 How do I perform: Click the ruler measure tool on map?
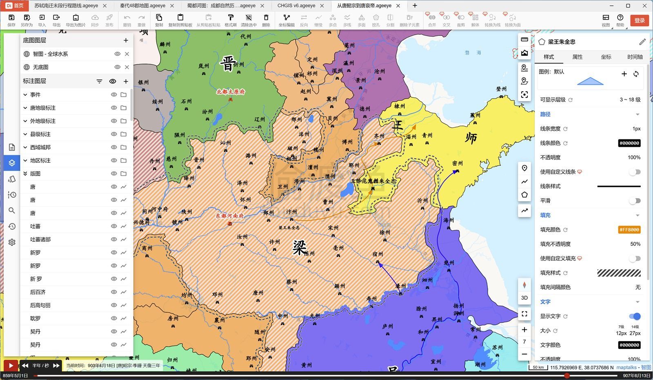pos(524,40)
